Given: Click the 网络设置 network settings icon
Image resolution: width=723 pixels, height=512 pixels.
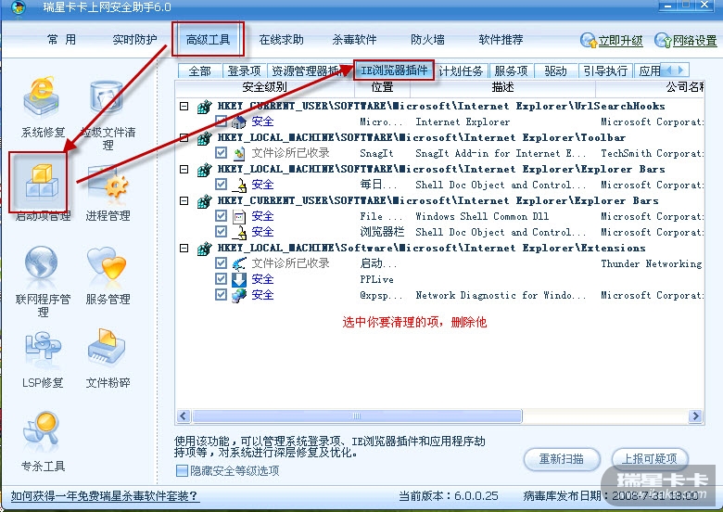Looking at the screenshot, I should [663, 41].
